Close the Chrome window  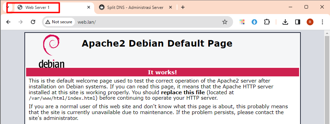coord(322,7)
